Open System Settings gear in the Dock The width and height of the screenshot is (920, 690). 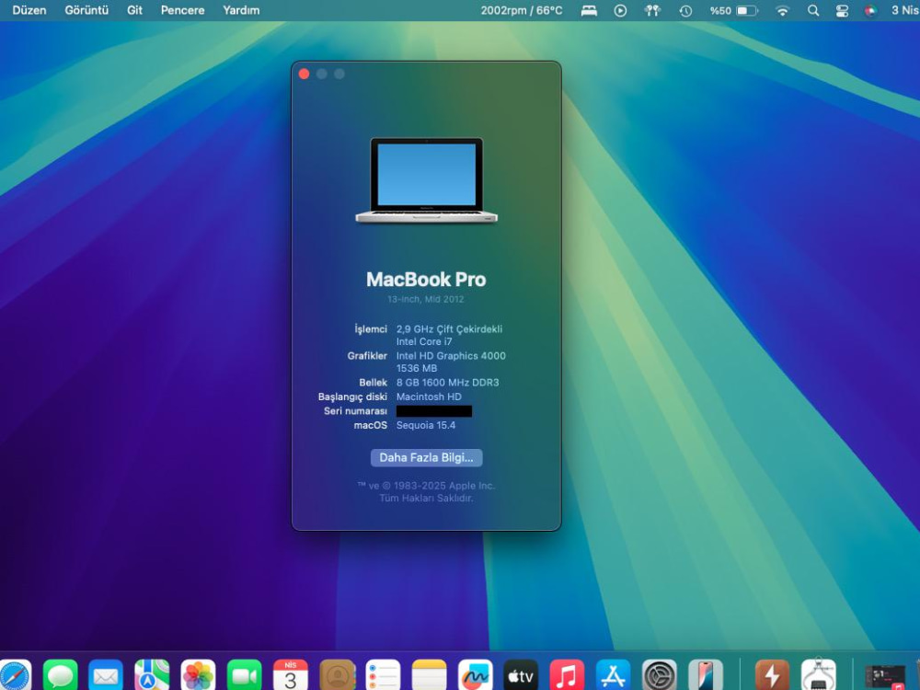(659, 675)
